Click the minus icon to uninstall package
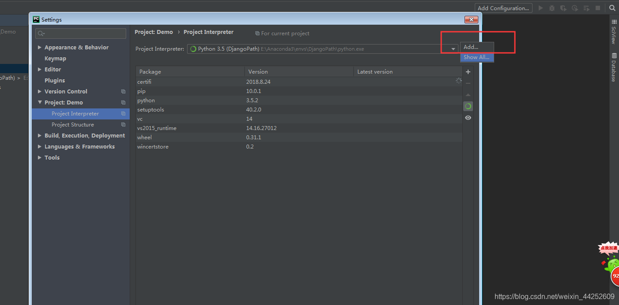Image resolution: width=619 pixels, height=305 pixels. click(x=468, y=83)
